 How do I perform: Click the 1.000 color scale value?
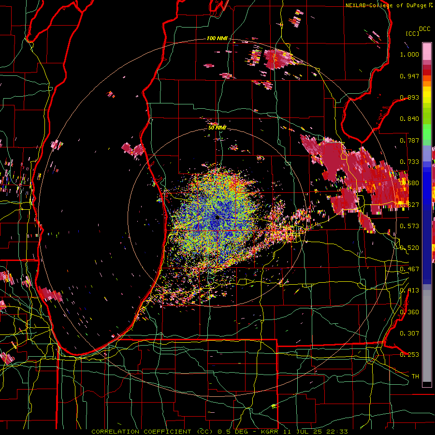pyautogui.click(x=409, y=54)
